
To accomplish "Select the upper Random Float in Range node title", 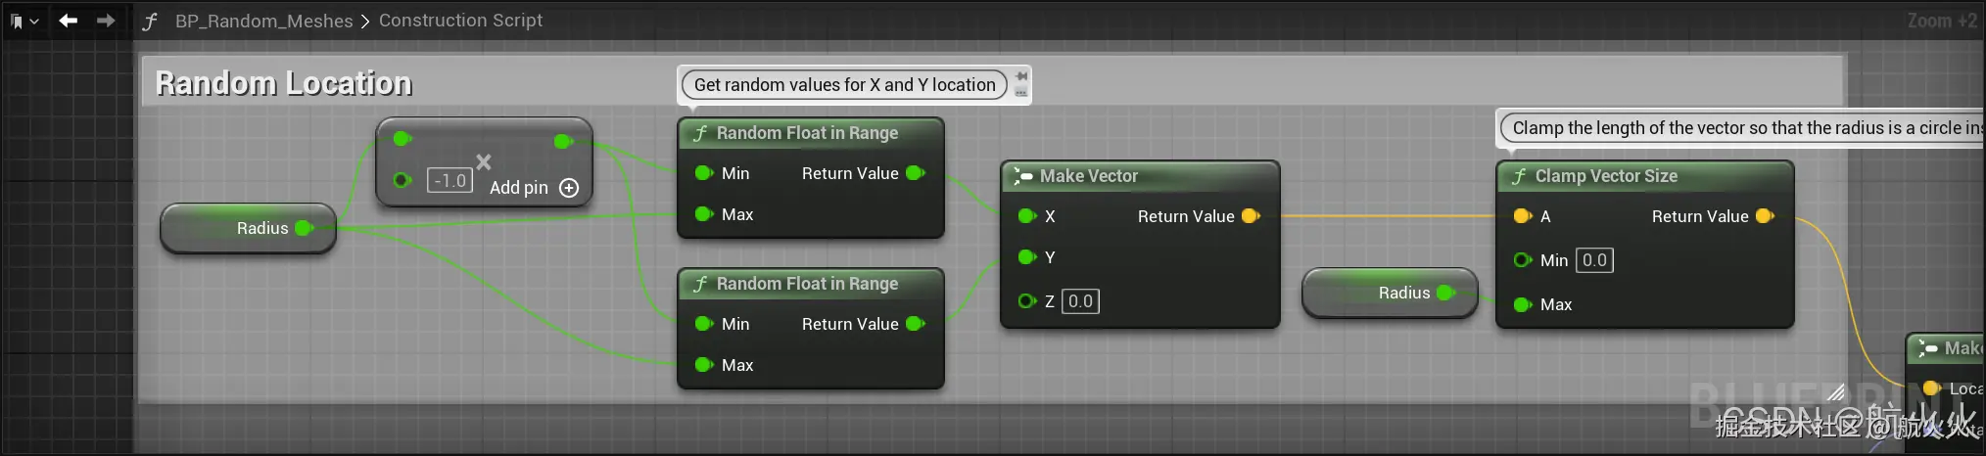I will coord(807,133).
